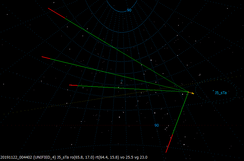Click the small cyan cross at the grid center
244x161 pixels.
click(122, 80)
